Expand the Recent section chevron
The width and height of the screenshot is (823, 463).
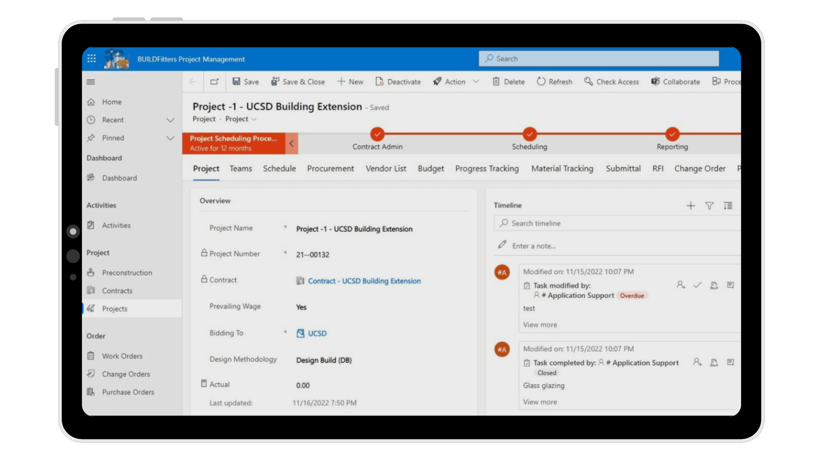tap(171, 120)
